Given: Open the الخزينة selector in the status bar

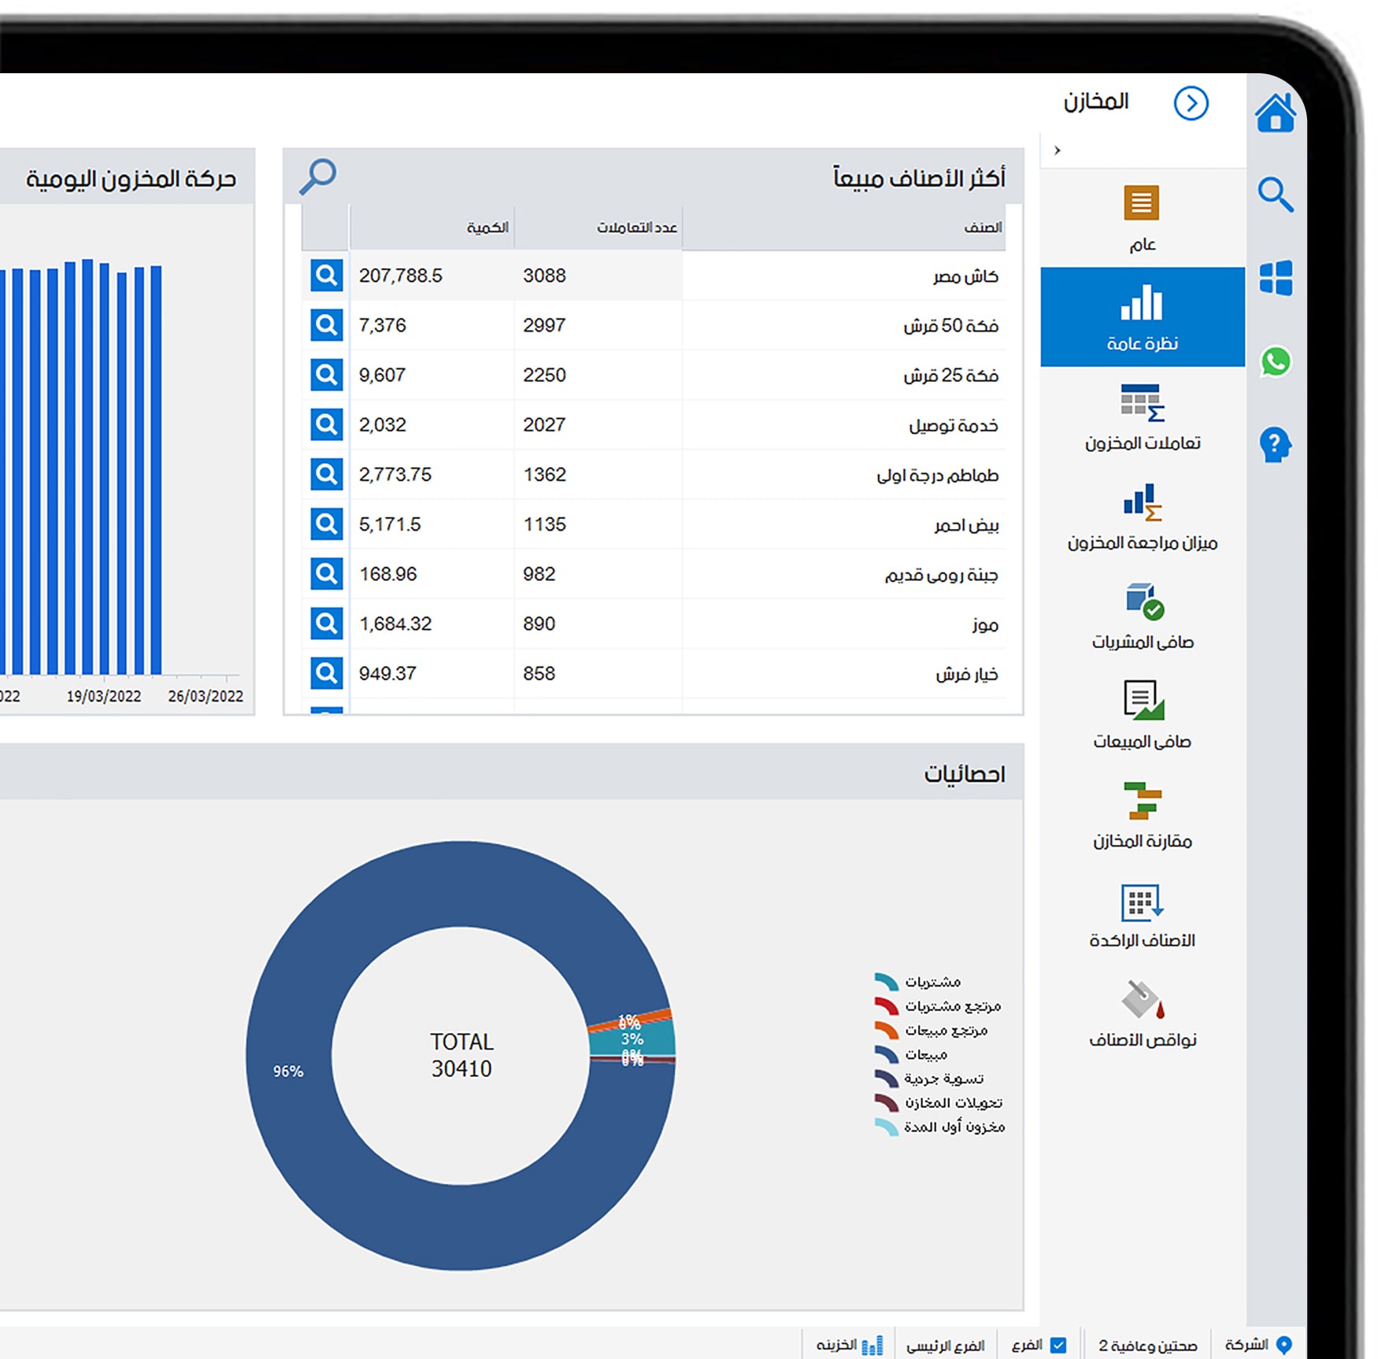Looking at the screenshot, I should coord(849,1345).
